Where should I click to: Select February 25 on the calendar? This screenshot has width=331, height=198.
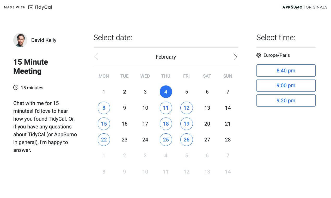[166, 140]
